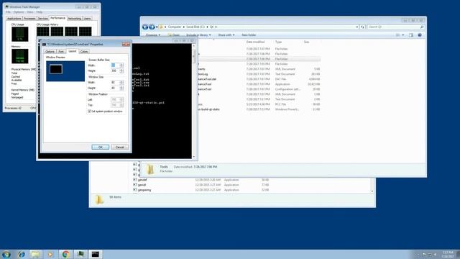Open Help menu in Task Manager

coord(40,12)
